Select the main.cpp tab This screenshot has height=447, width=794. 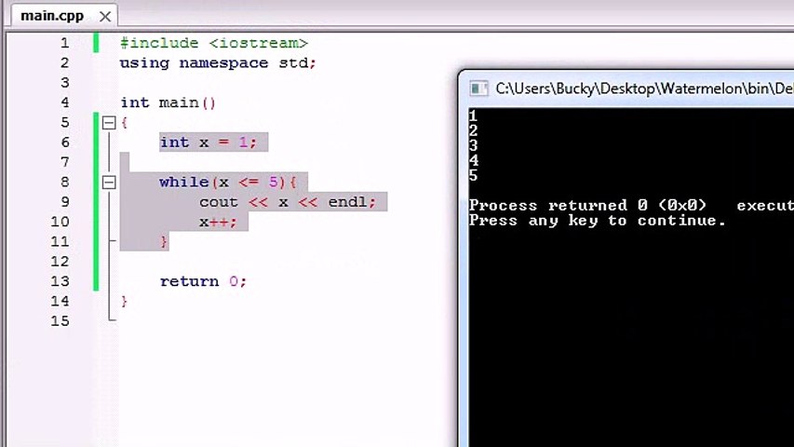click(x=52, y=16)
